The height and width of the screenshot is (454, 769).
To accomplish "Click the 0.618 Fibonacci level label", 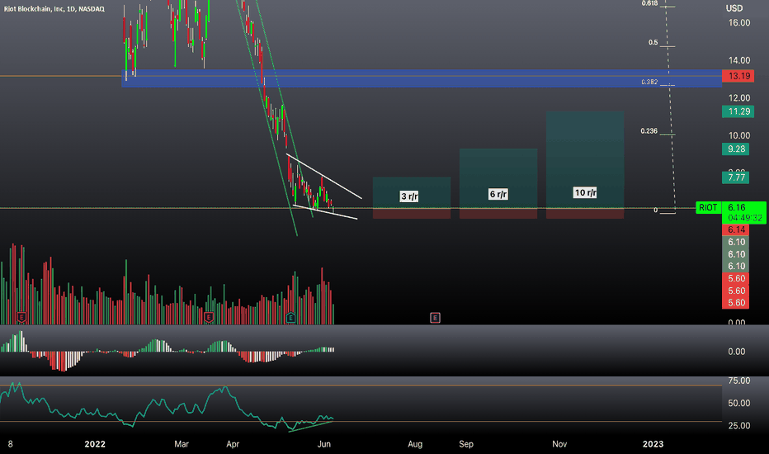I will [649, 3].
